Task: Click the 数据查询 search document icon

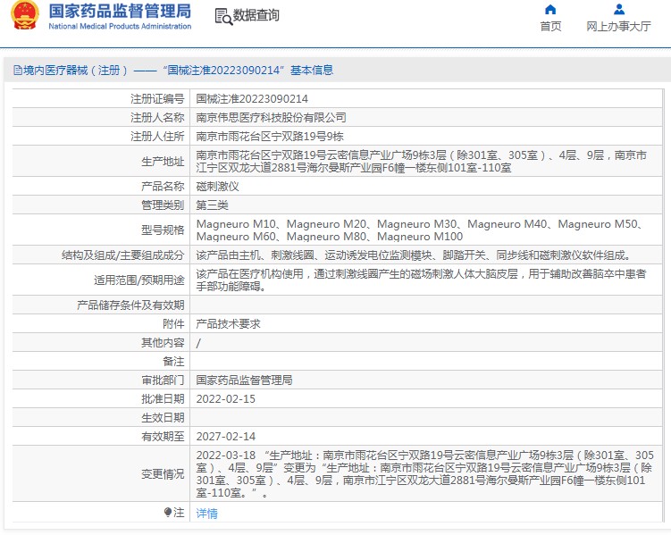Action: coord(222,16)
